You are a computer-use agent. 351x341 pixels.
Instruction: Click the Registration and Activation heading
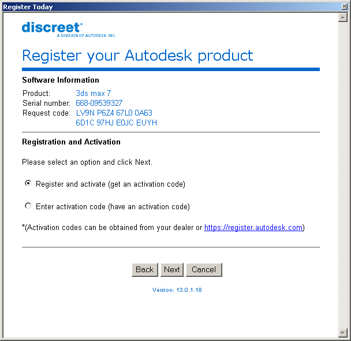[71, 142]
